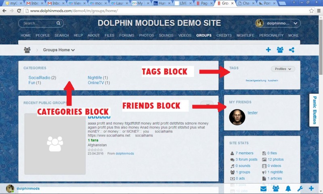This screenshot has height=194, width=323.
Task: Click the plus icon to add group
Action: tap(268, 50)
